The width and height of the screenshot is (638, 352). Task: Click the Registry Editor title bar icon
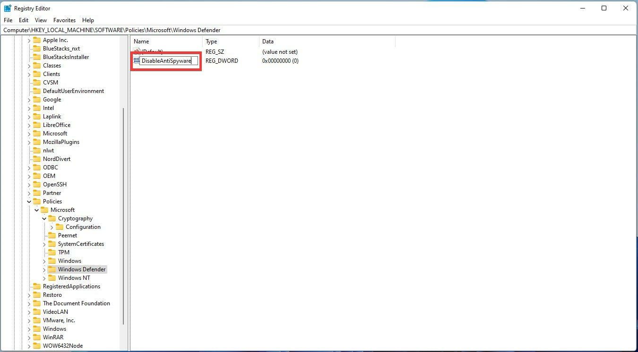click(8, 8)
